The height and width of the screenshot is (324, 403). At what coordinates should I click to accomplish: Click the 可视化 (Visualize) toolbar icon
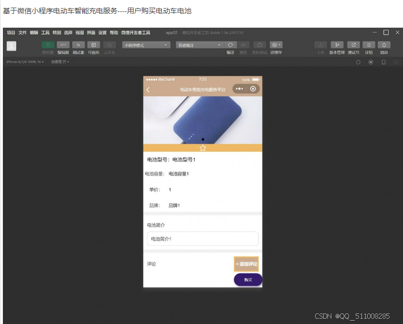point(94,44)
